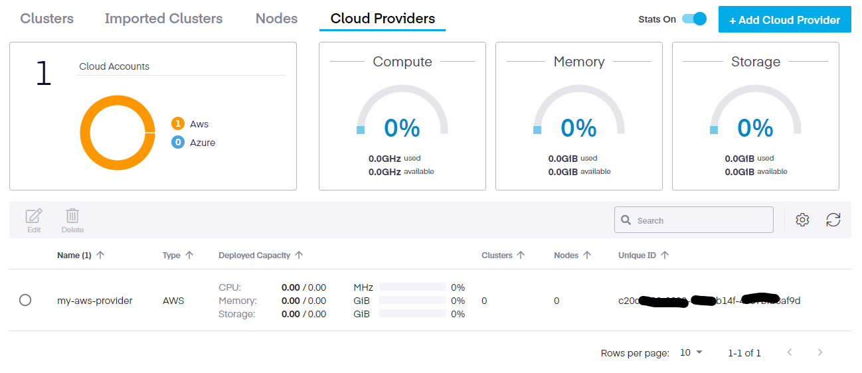Select my-aws-provider radio button
Viewport: 862px width, 373px height.
tap(25, 300)
